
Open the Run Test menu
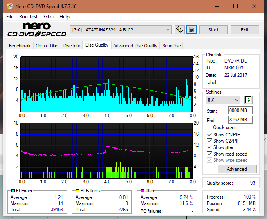pos(29,17)
